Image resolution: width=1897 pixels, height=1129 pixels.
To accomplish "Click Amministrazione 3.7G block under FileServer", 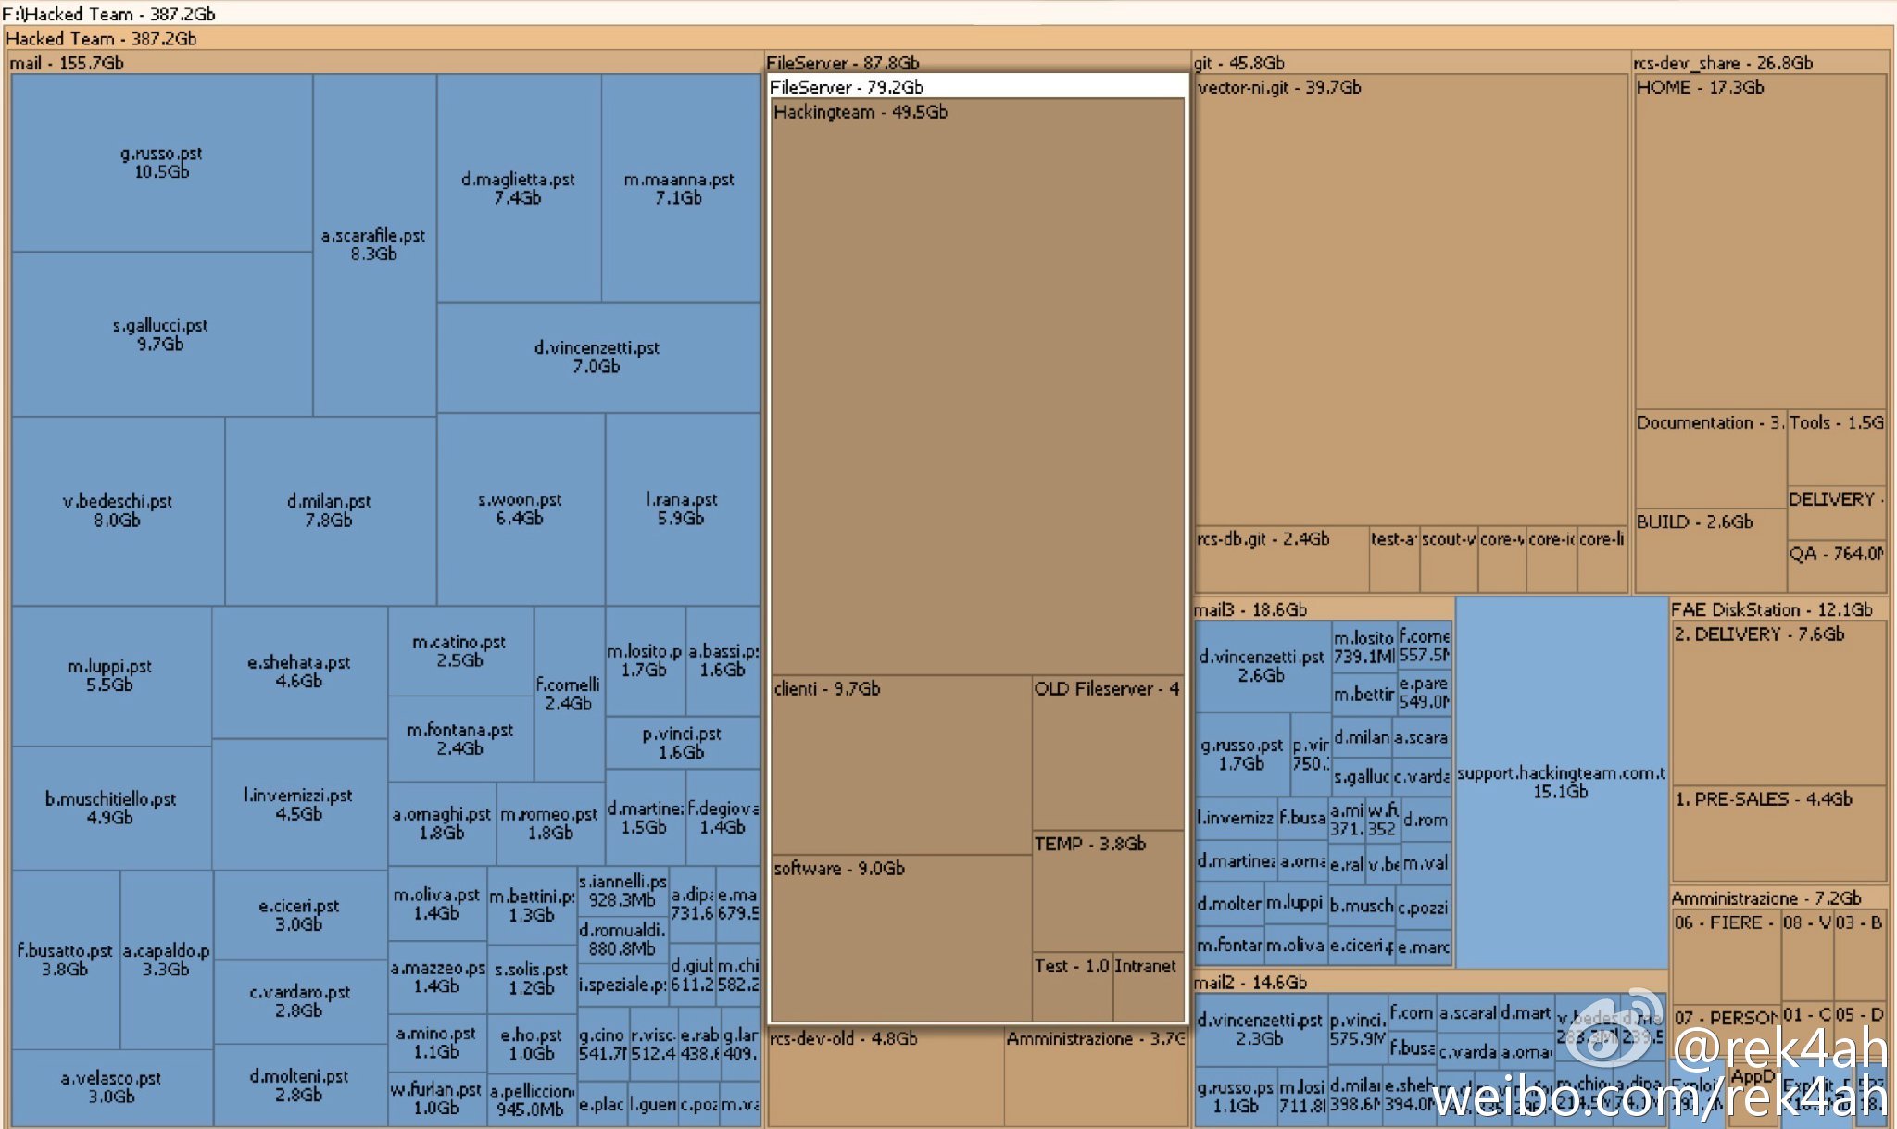I will (1097, 1076).
